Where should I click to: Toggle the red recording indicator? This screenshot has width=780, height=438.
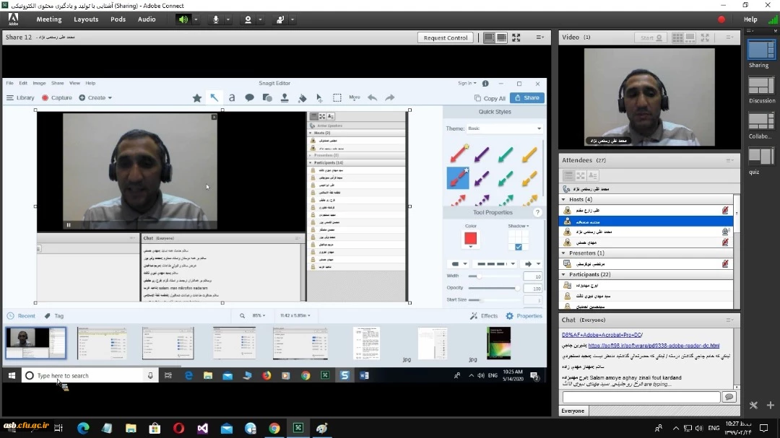pyautogui.click(x=721, y=19)
